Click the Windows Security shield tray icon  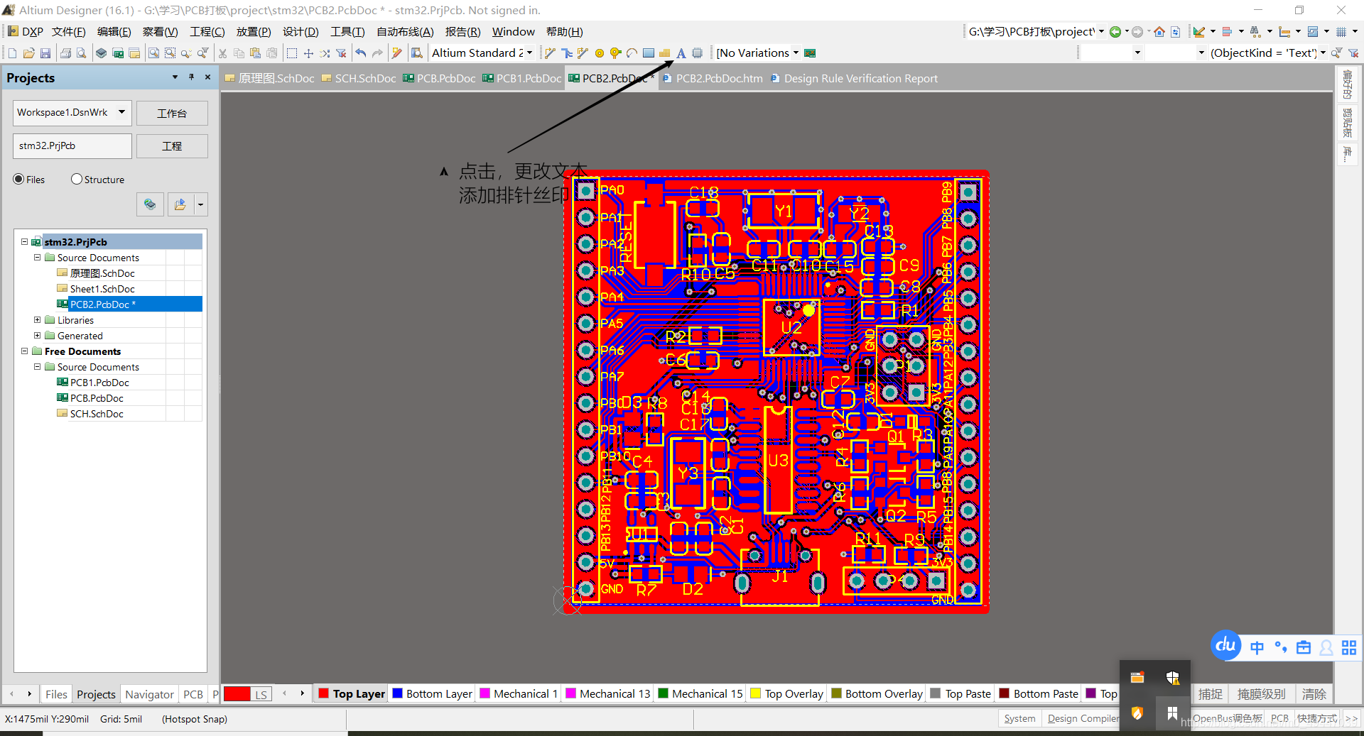1173,678
